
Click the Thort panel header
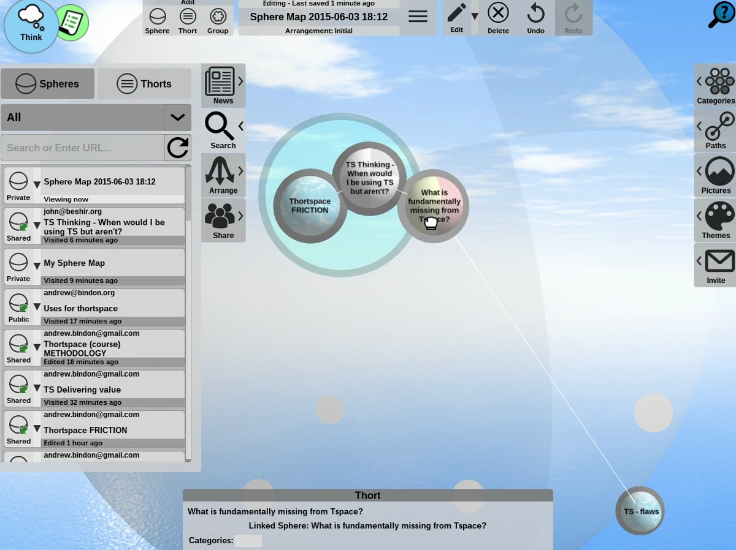click(x=368, y=495)
